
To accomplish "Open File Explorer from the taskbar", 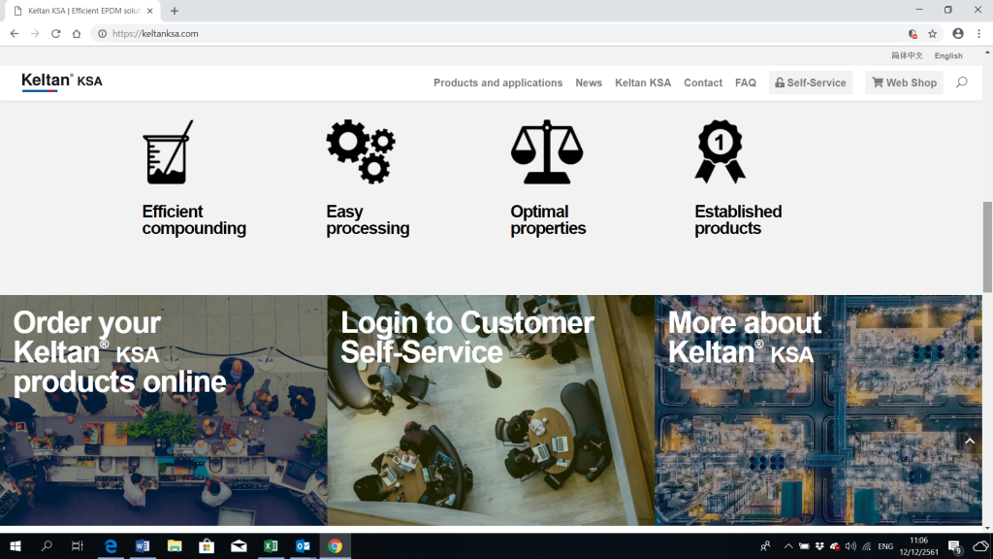I will [175, 545].
